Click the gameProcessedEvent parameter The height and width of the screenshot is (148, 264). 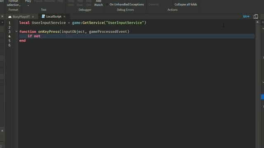point(108,32)
